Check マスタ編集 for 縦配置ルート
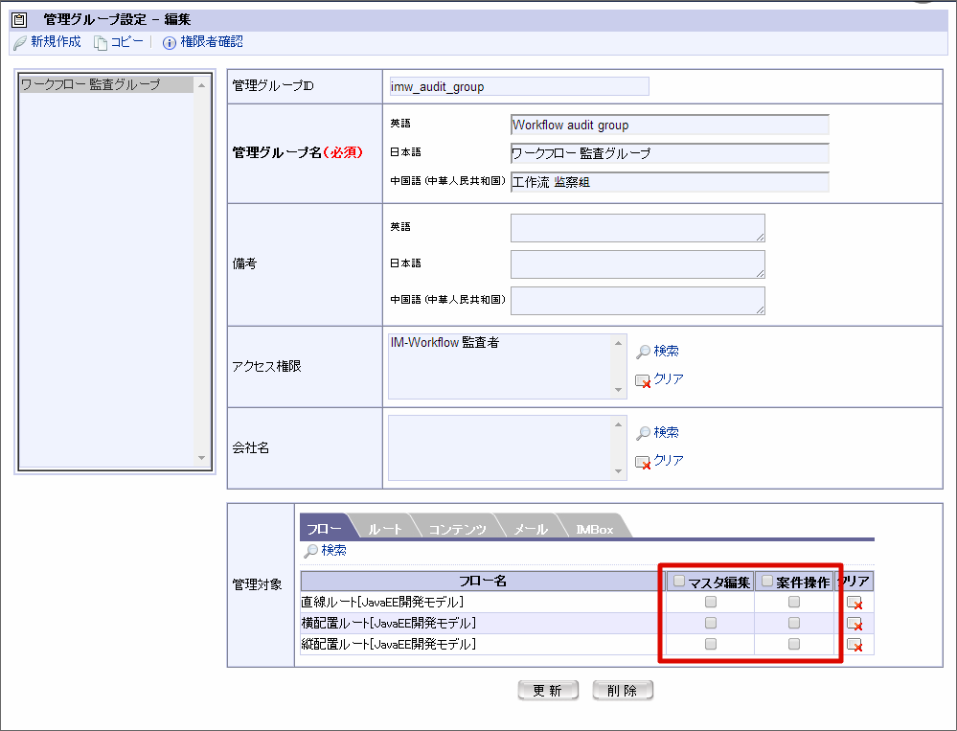 (x=711, y=644)
